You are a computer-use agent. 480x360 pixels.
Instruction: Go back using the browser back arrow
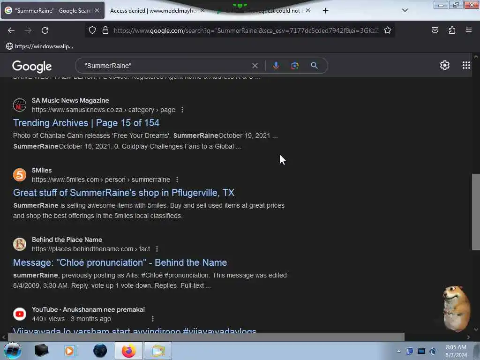pyautogui.click(x=11, y=30)
